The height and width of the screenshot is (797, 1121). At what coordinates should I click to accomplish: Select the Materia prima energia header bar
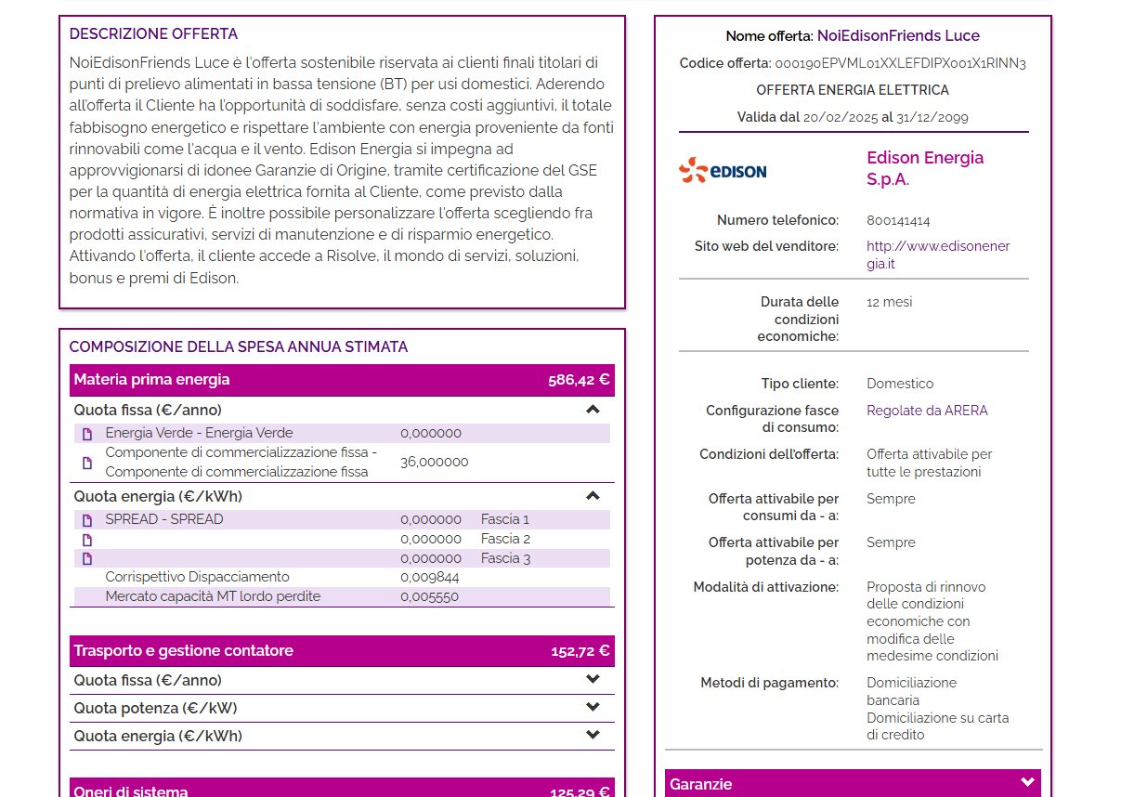pos(342,380)
